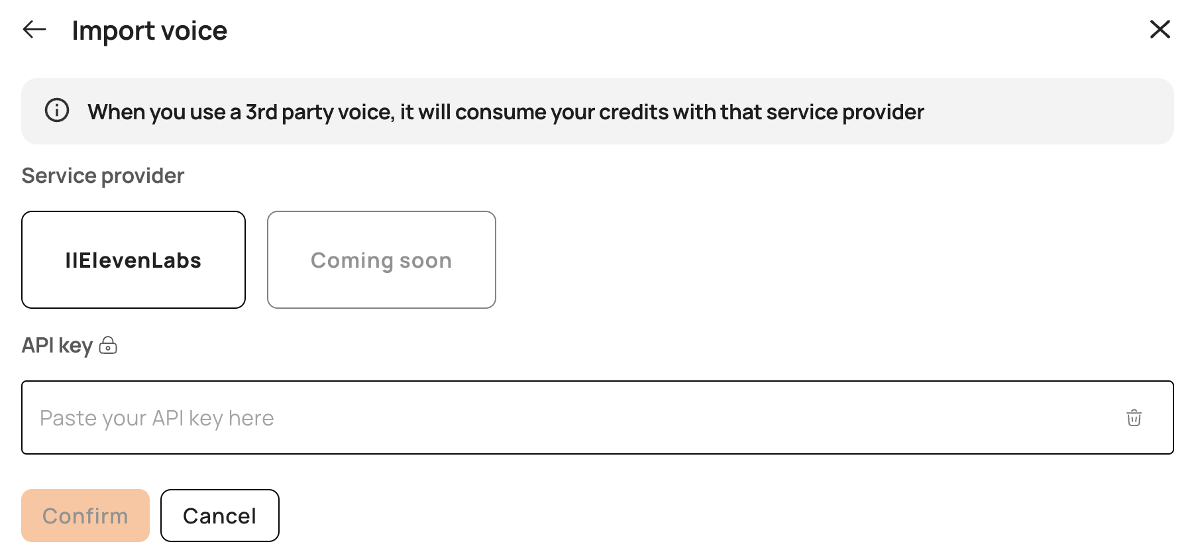Click the Import voice heading
Image resolution: width=1194 pixels, height=550 pixels.
(x=150, y=30)
